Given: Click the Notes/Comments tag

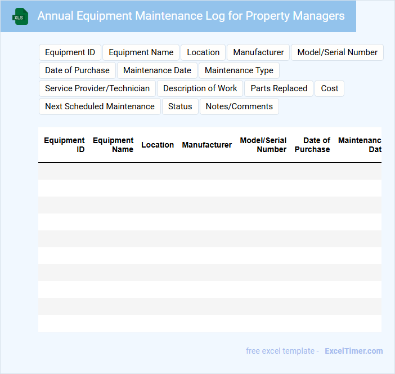Looking at the screenshot, I should click(239, 106).
